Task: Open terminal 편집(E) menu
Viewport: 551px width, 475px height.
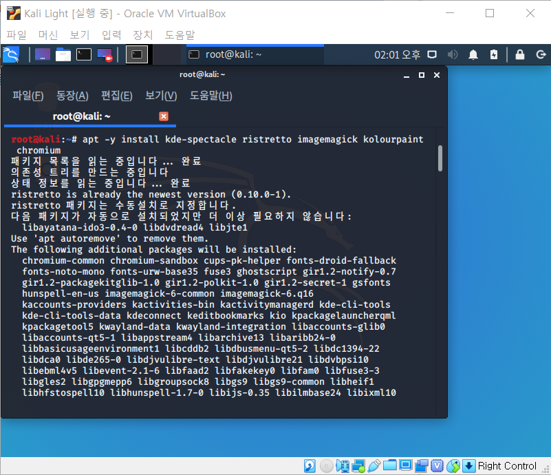Action: (x=117, y=96)
